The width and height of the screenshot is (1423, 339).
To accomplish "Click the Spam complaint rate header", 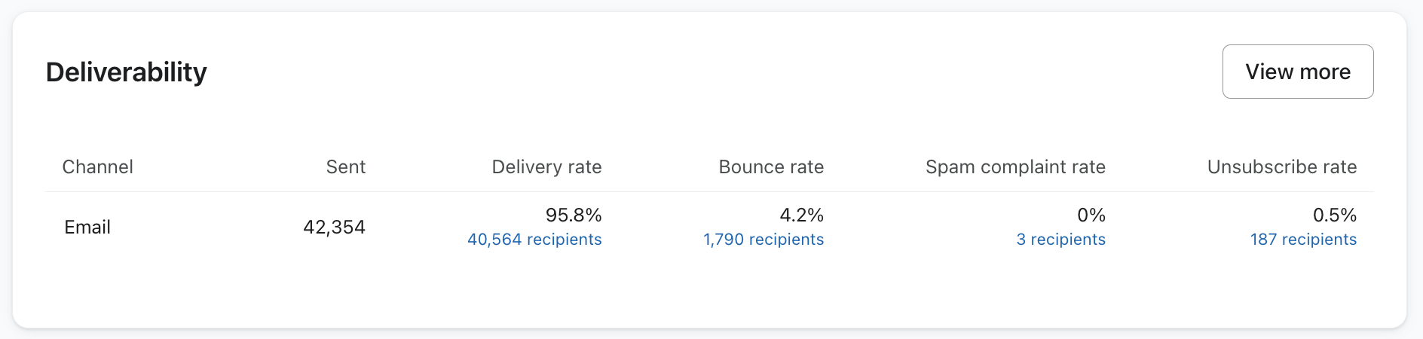I will (1015, 166).
